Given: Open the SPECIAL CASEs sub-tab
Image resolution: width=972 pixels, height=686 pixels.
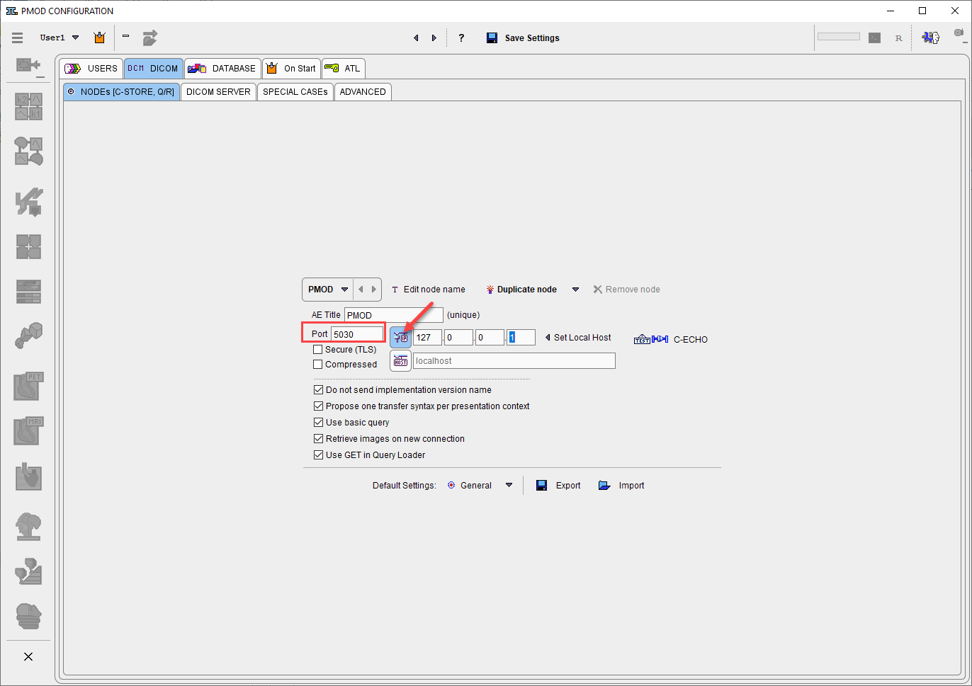Looking at the screenshot, I should 295,92.
